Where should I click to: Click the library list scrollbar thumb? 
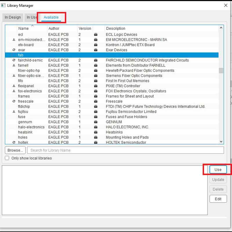coord(221,70)
